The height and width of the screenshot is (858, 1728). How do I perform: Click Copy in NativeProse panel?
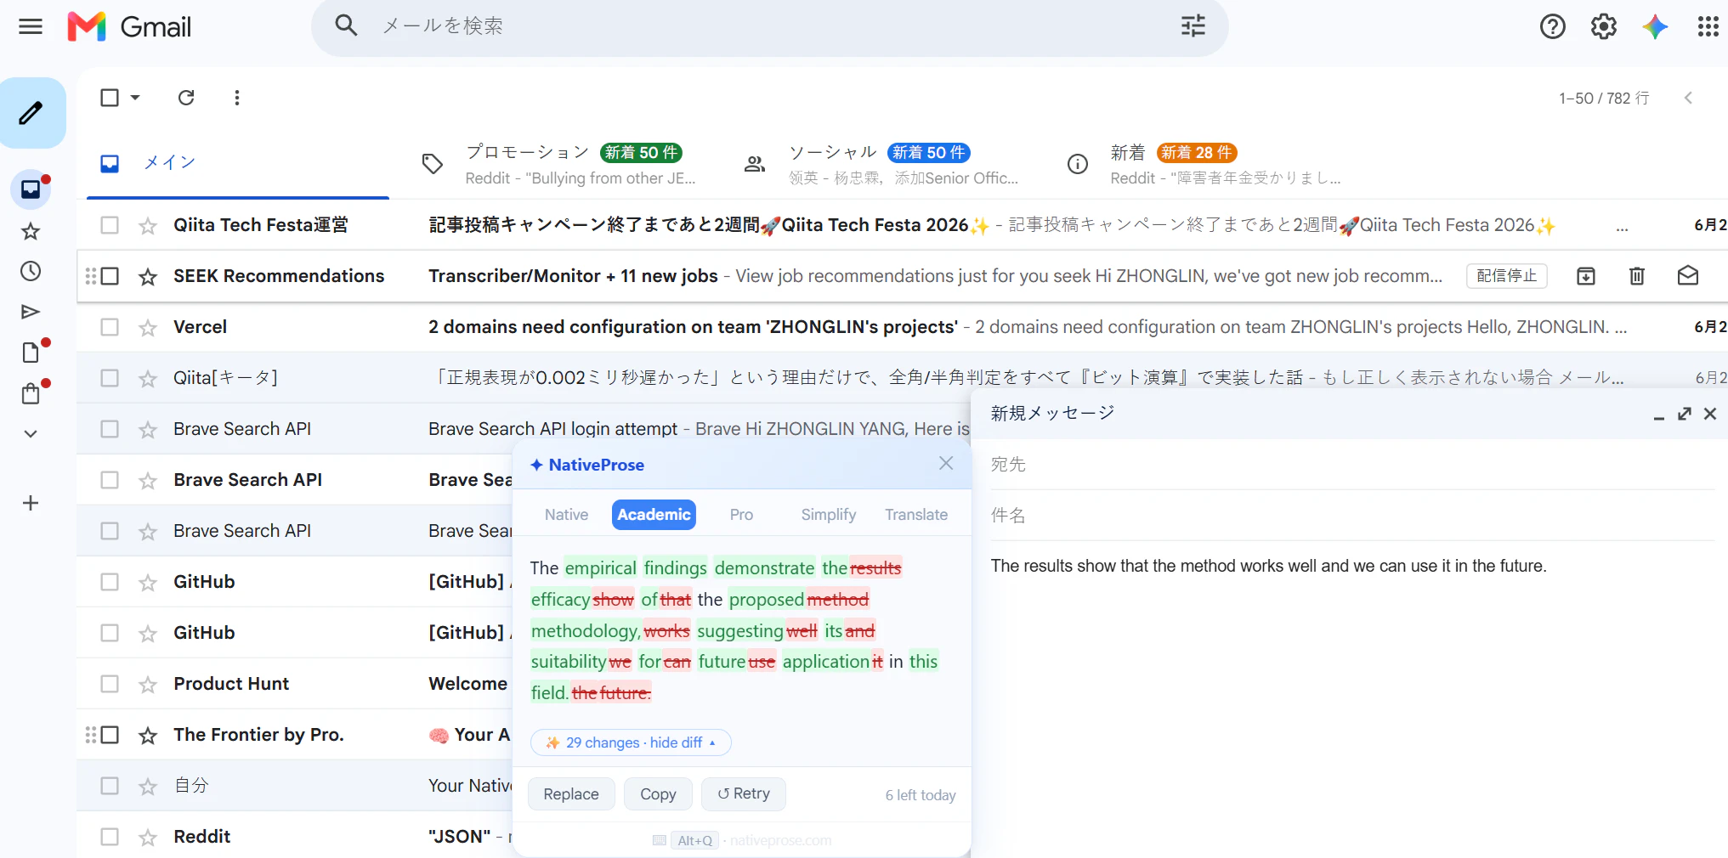(658, 794)
